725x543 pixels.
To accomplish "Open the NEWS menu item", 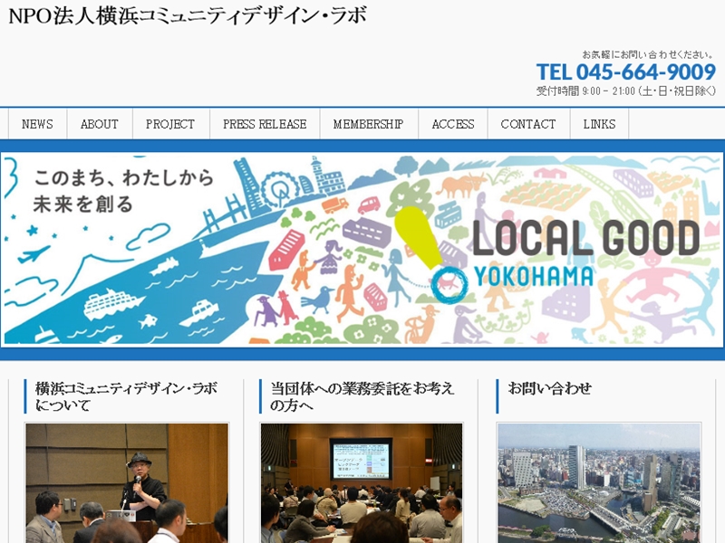I will tap(37, 124).
